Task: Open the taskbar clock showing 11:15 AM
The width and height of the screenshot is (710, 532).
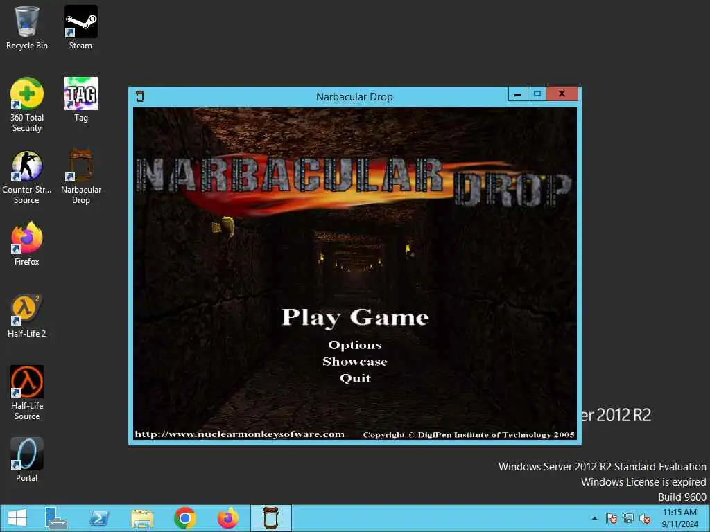Action: (x=679, y=518)
